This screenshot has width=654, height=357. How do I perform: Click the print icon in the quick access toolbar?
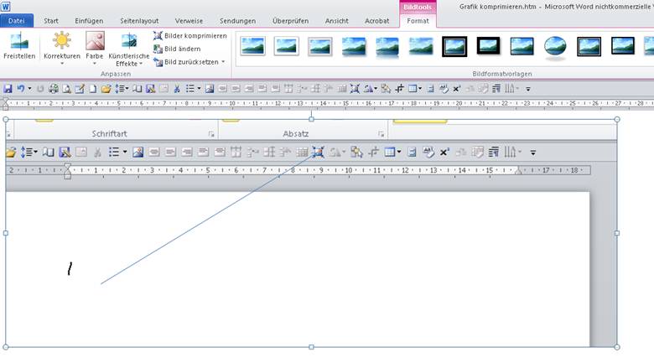click(x=54, y=88)
